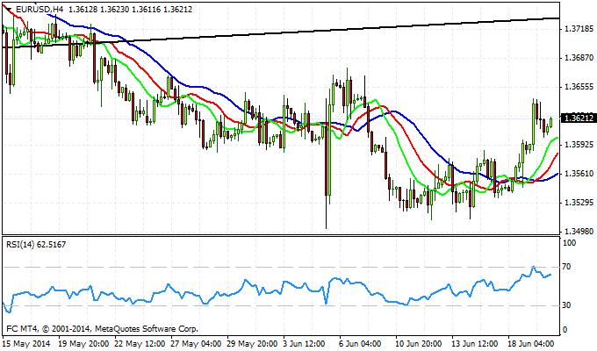
Task: Click the MetaQuotes Software Corp. copyright text
Action: pyautogui.click(x=102, y=328)
